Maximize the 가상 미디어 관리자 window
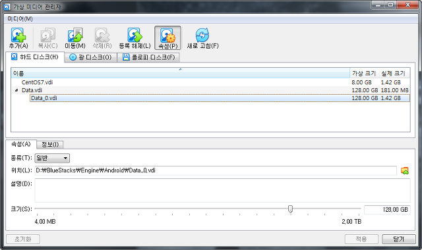 tap(390, 5)
